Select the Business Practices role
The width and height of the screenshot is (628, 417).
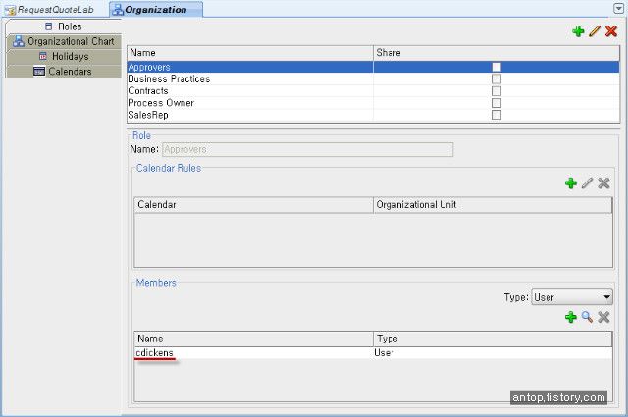pos(373,78)
